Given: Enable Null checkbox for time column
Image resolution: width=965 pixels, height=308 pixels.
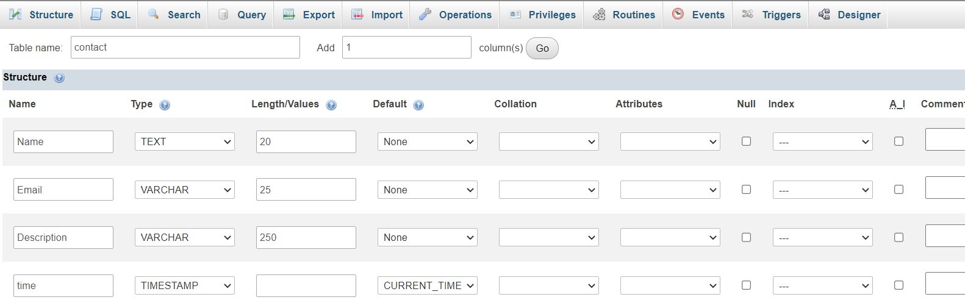Looking at the screenshot, I should (746, 285).
